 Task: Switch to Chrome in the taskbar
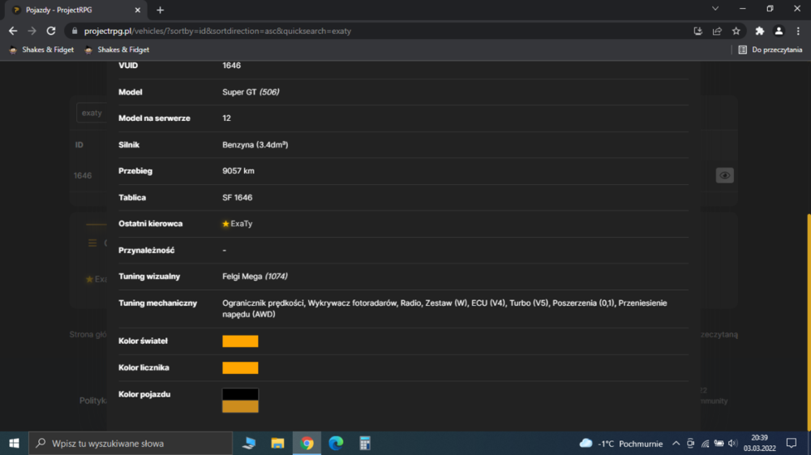pos(307,443)
